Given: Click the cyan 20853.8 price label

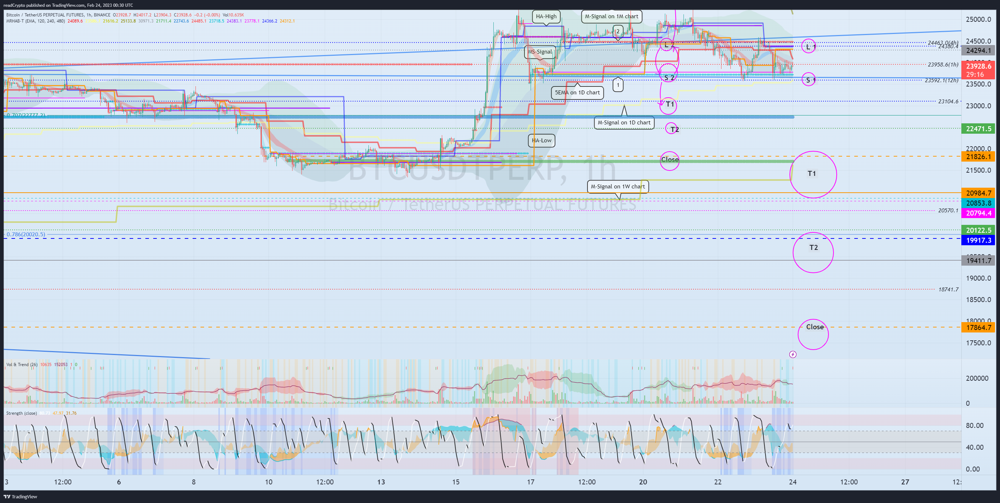Looking at the screenshot, I should pyautogui.click(x=978, y=203).
